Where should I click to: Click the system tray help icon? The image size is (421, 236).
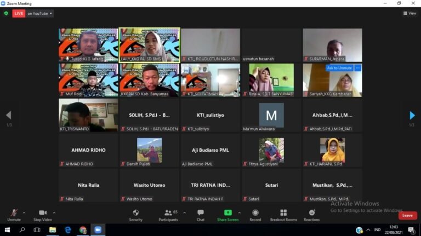359,230
